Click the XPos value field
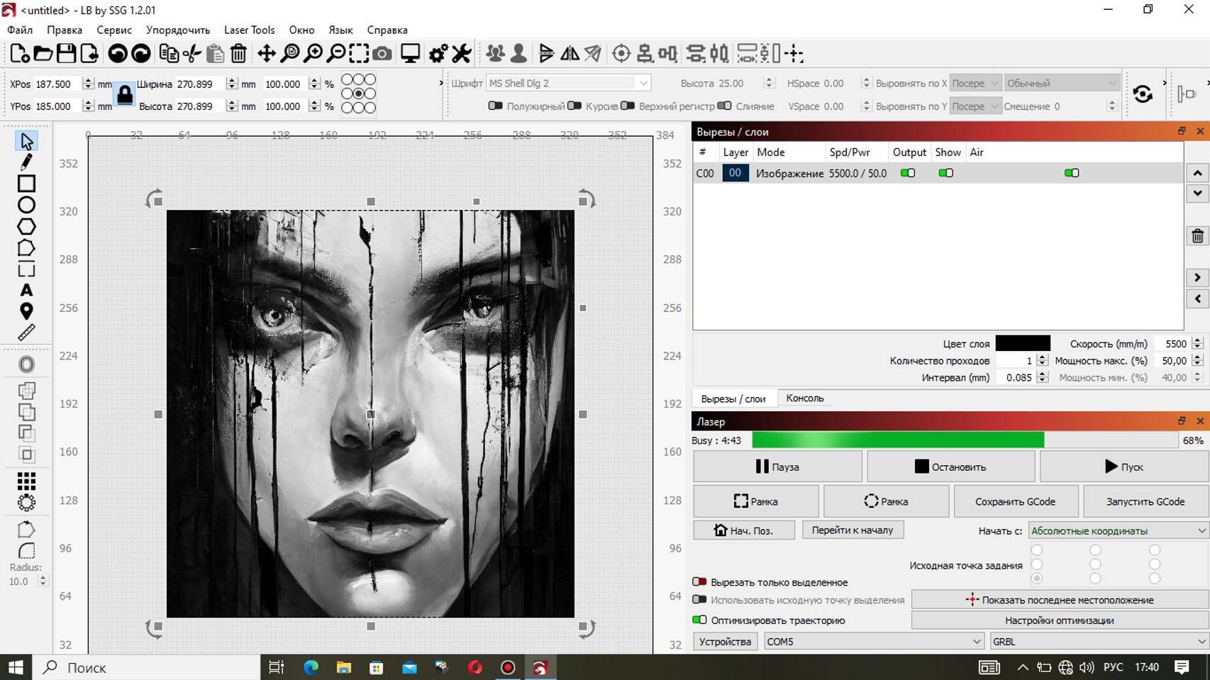The width and height of the screenshot is (1210, 680). [58, 84]
